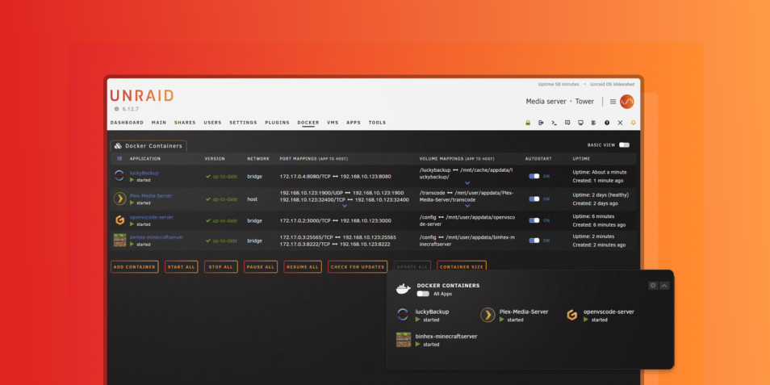Image resolution: width=770 pixels, height=385 pixels.
Task: Click the Stop All button
Action: 220,266
